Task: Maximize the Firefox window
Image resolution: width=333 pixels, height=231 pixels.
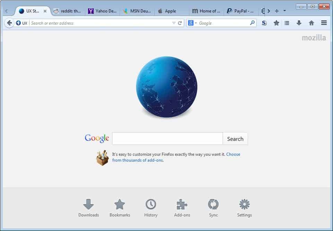Action: coord(313,7)
